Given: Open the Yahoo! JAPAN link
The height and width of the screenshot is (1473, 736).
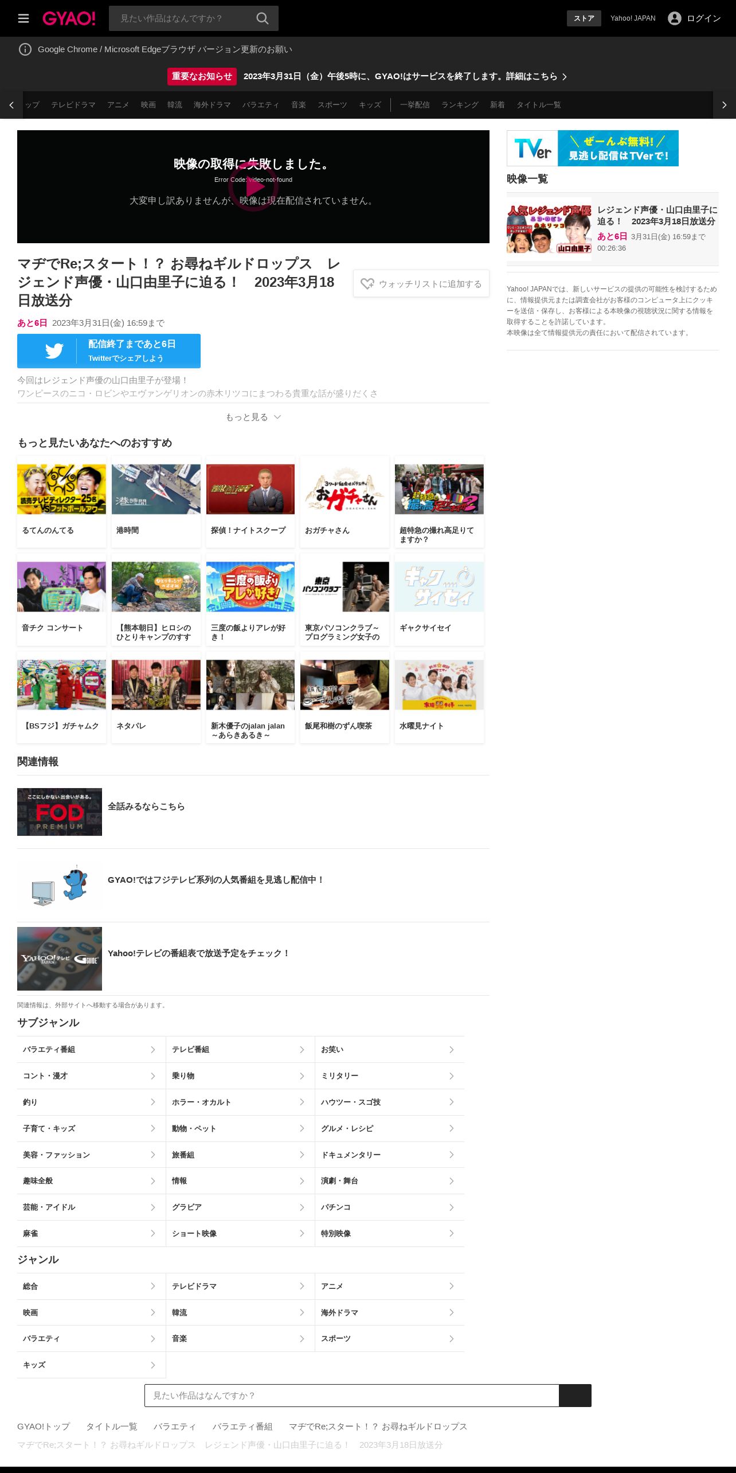Looking at the screenshot, I should coord(633,18).
